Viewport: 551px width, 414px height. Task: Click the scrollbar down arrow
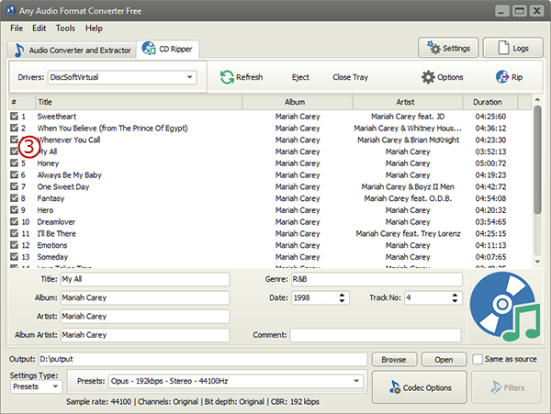coord(537,262)
